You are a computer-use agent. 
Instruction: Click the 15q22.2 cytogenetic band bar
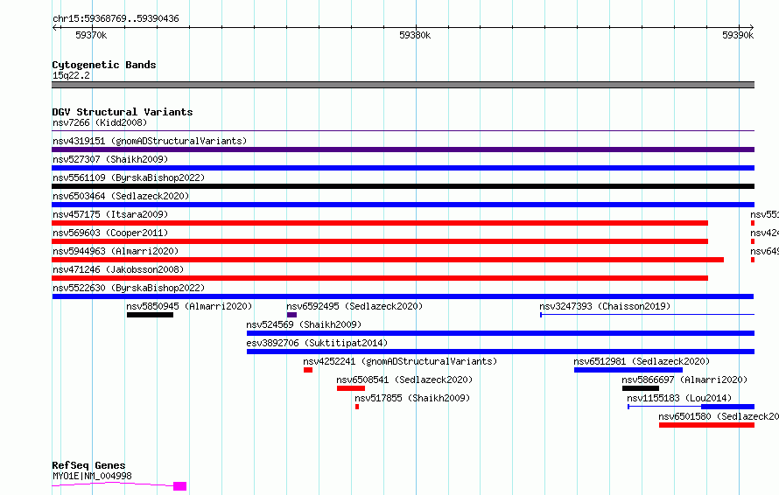(403, 85)
